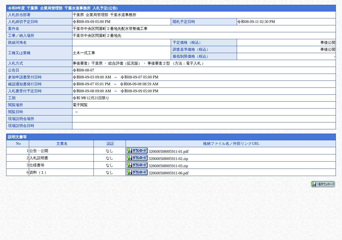The width and height of the screenshot is (342, 240).
Task: Select the file name 320600508005911-03.zip
Action: [168, 166]
